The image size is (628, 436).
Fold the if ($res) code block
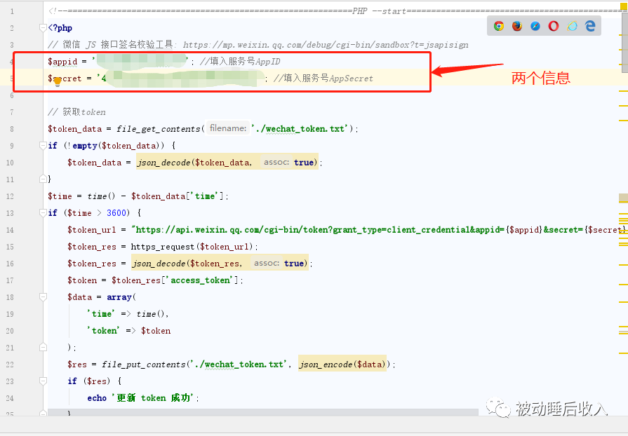pos(43,381)
